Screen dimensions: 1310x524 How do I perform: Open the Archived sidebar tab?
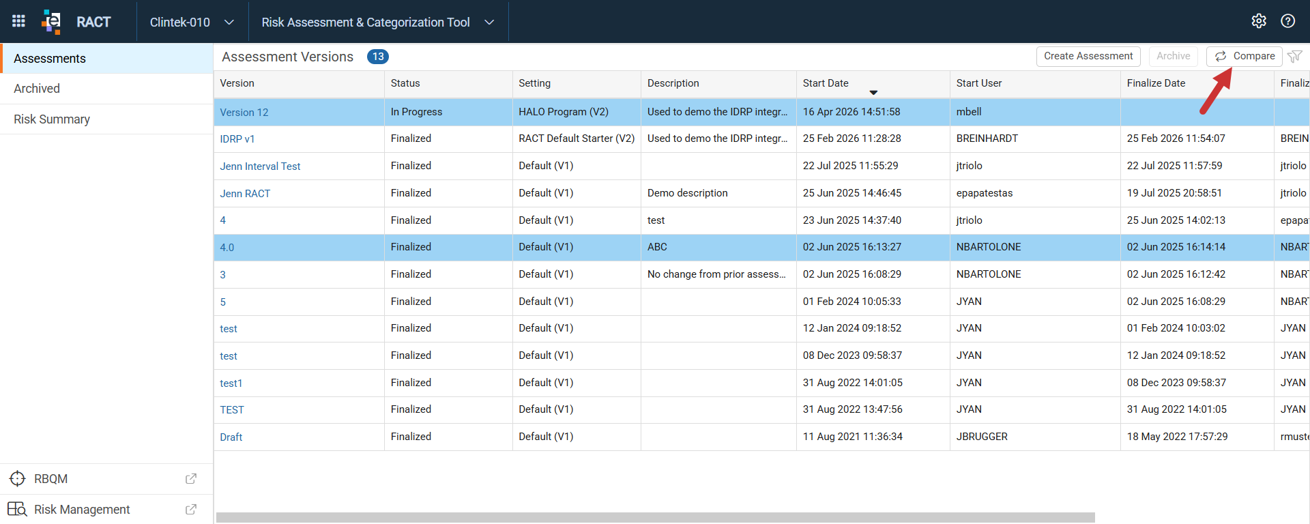coord(106,89)
